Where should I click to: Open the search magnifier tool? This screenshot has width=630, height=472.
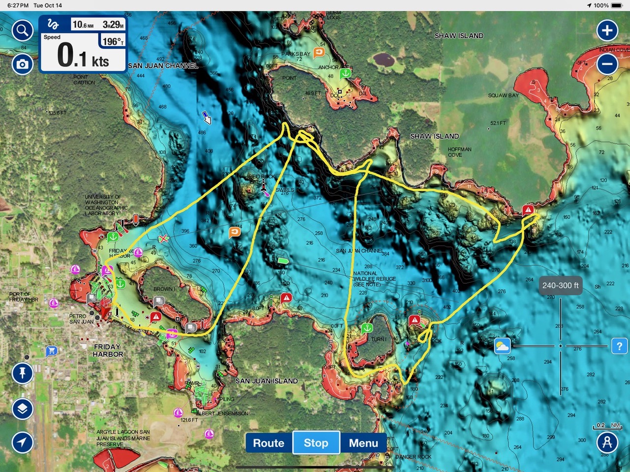point(22,30)
